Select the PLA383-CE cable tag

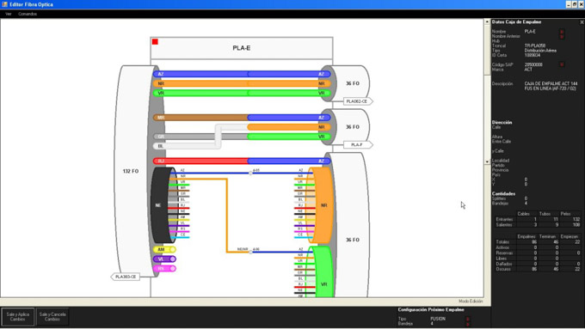tap(126, 277)
